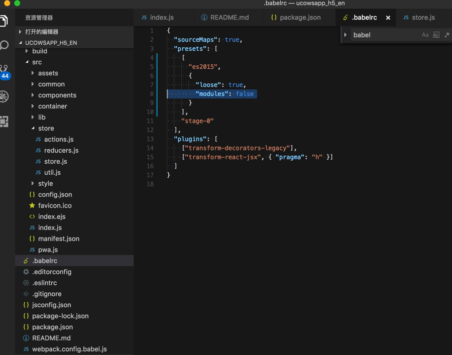Toggle Use Regular Expression in find widget
Viewport: 452px width, 355px height.
[446, 35]
